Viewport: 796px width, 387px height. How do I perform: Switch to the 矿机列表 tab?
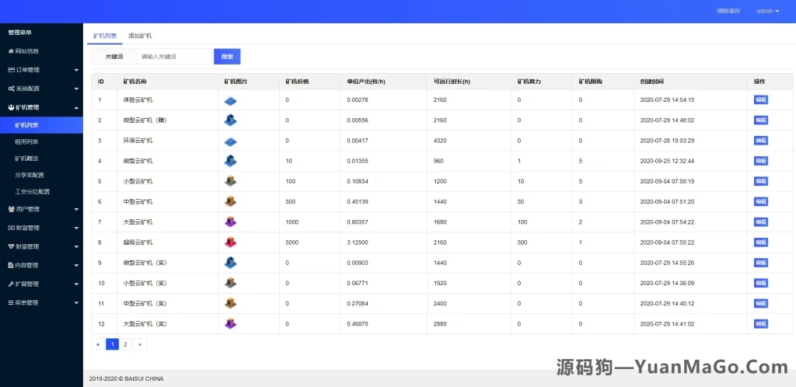coord(105,36)
